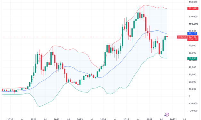The image size is (201, 120).
Task: Select the 82,143 current price label
Action: (193, 37)
